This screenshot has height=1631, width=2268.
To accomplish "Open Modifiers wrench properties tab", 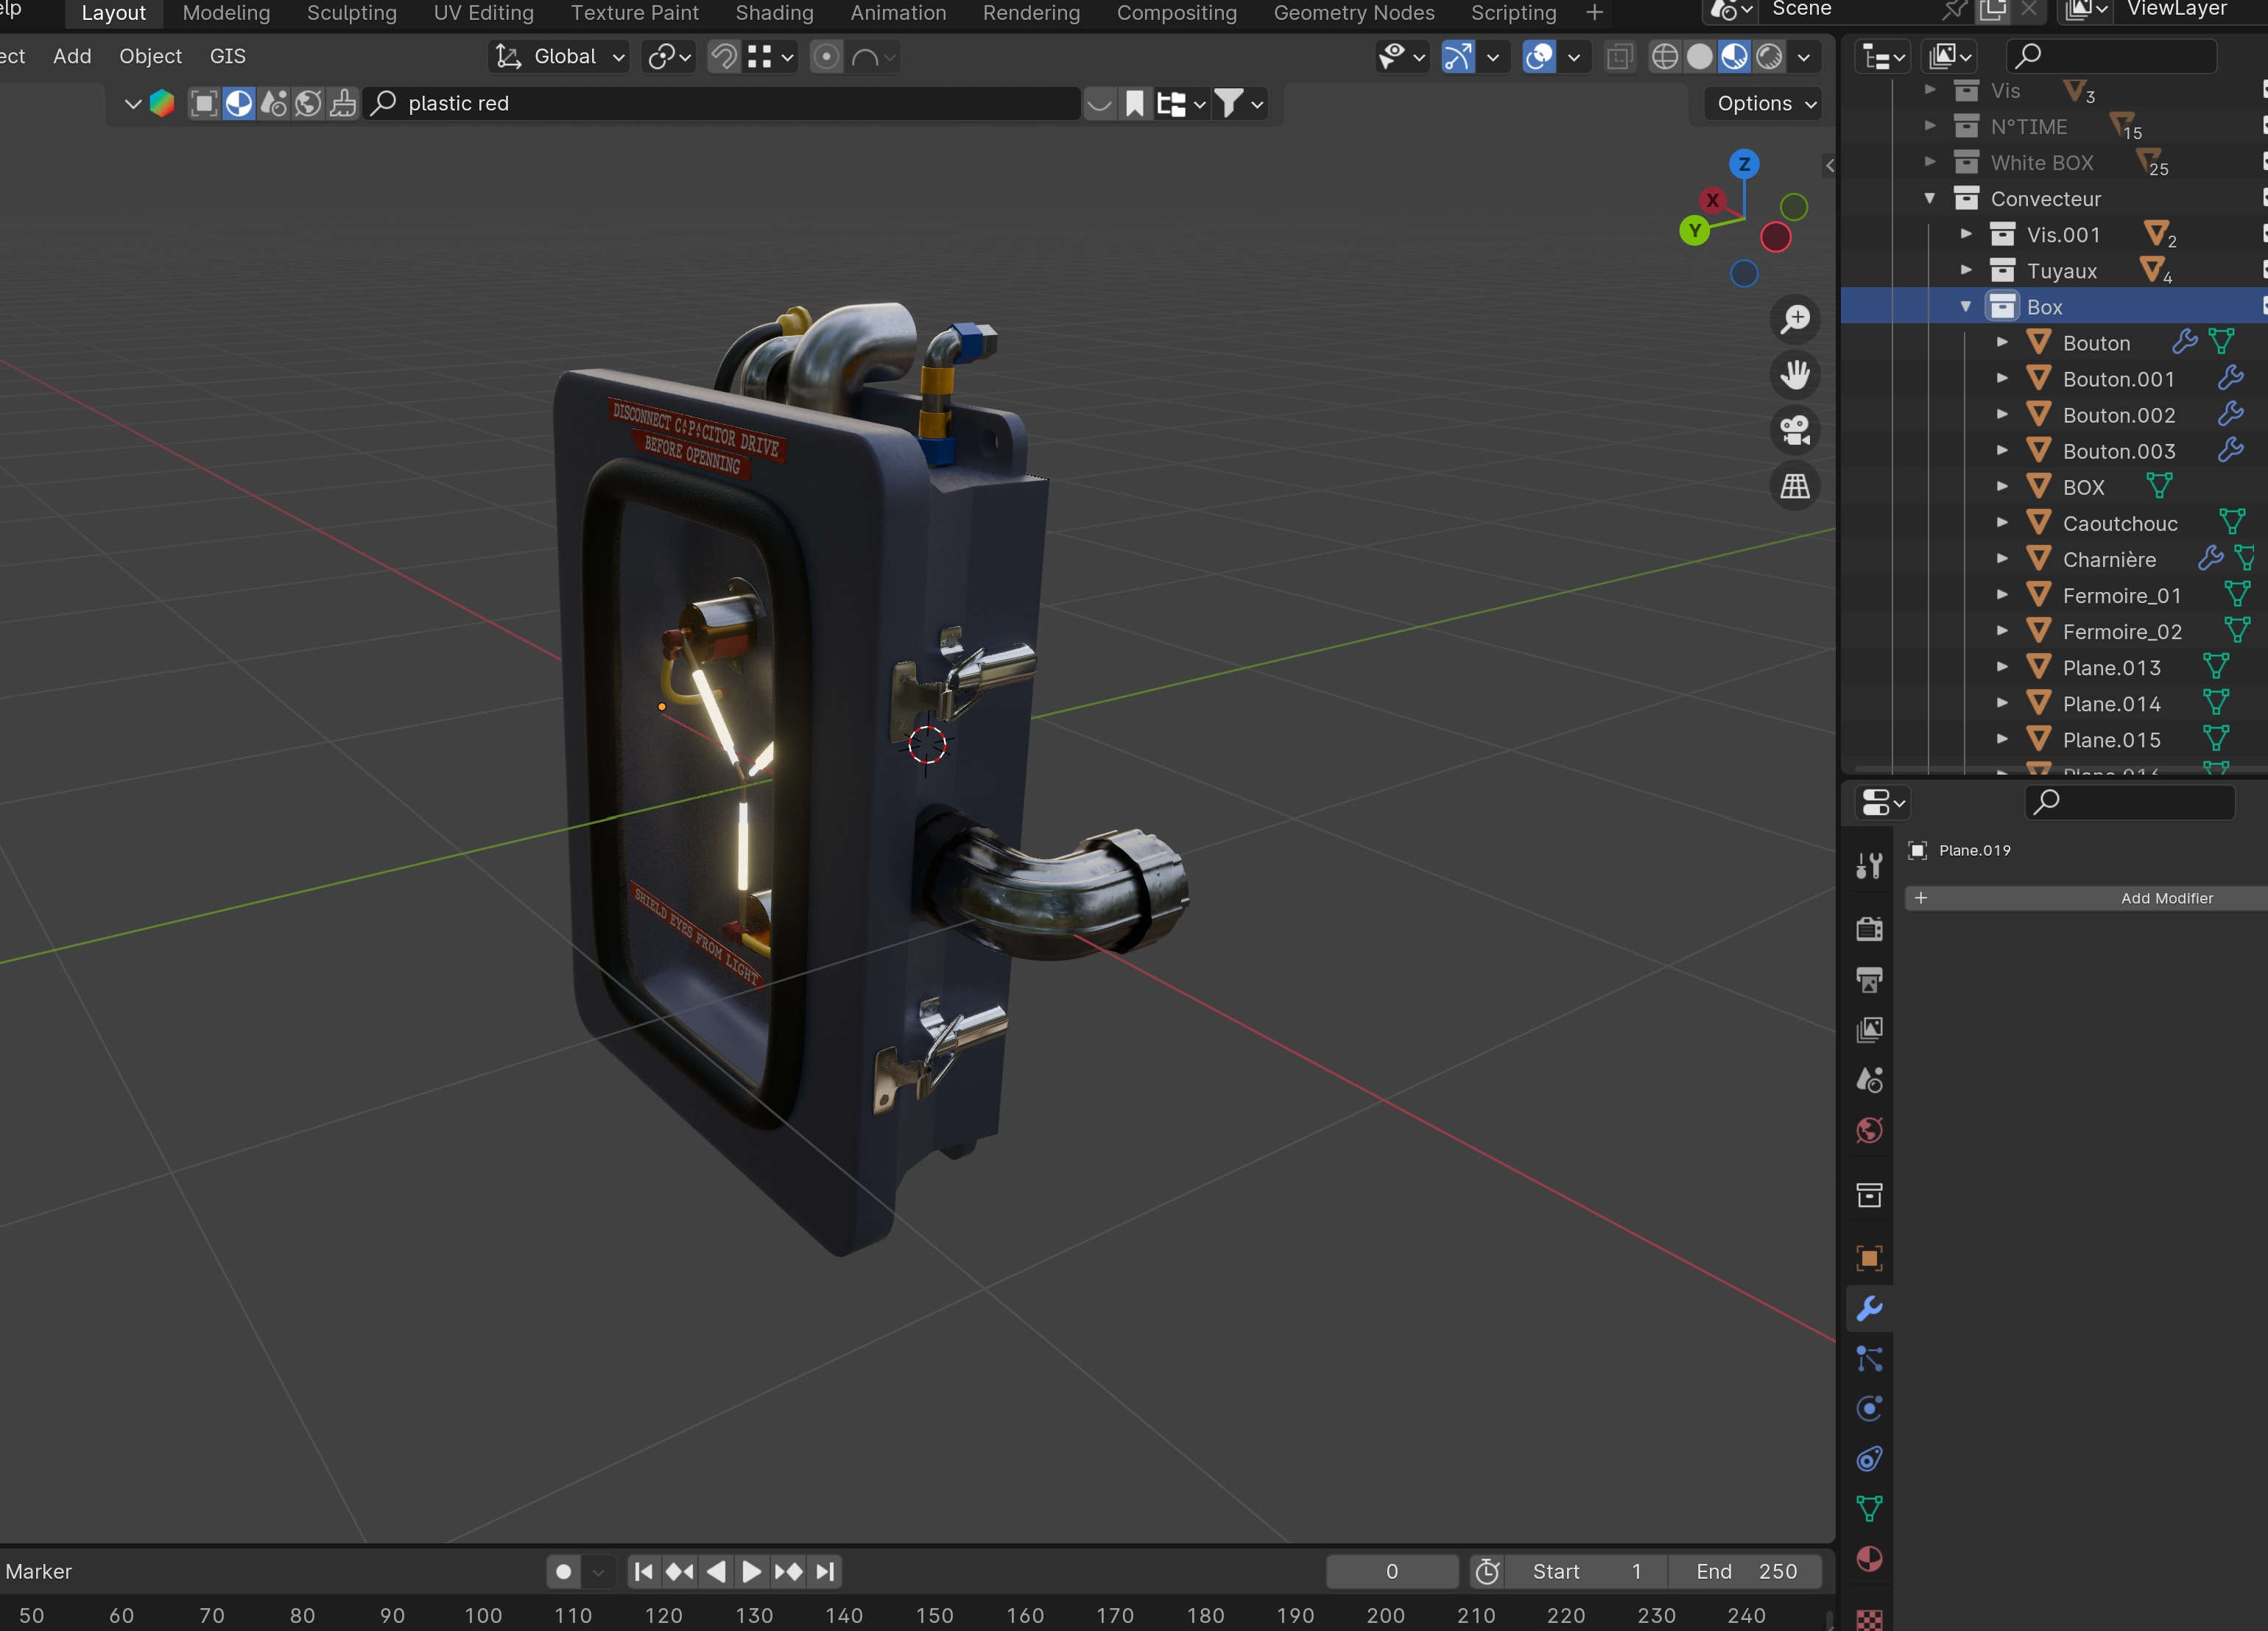I will [x=1869, y=1309].
